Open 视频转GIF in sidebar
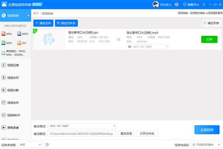 click(11, 115)
